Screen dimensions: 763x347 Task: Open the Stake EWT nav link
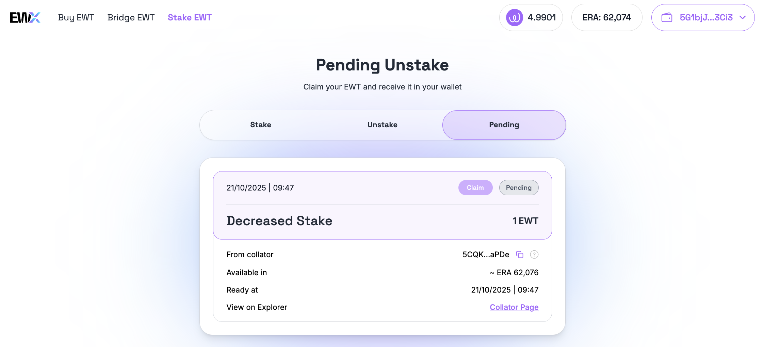coord(190,17)
